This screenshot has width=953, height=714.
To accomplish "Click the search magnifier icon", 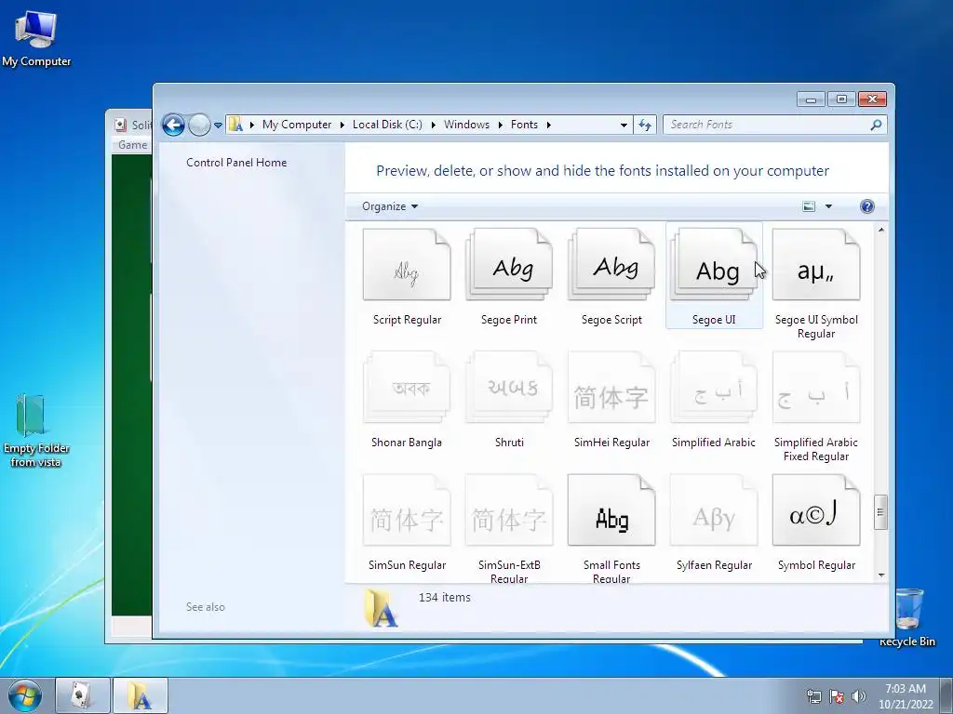I will [876, 126].
